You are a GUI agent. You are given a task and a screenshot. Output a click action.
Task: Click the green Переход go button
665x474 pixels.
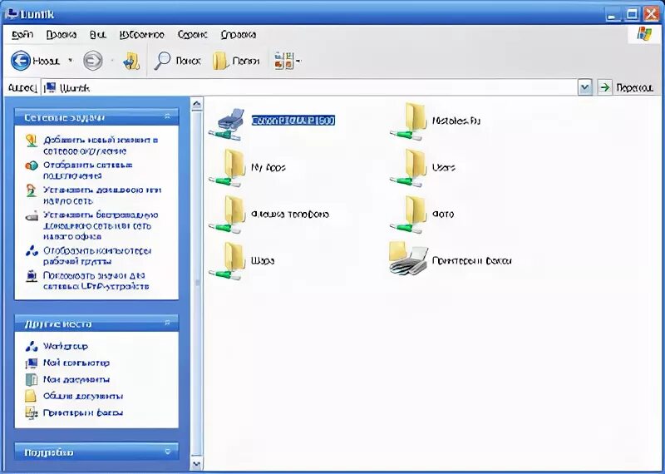[627, 88]
